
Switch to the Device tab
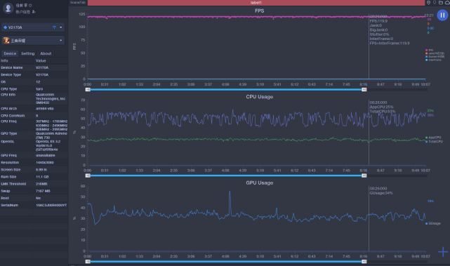click(10, 53)
